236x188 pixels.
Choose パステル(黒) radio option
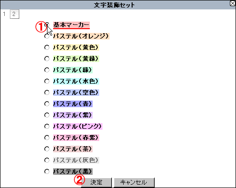point(47,172)
